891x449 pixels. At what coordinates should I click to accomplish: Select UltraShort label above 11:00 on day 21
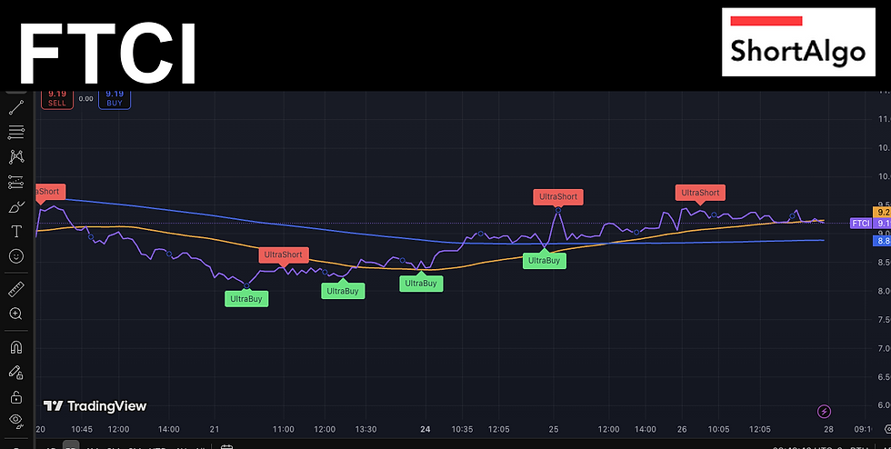pos(284,254)
